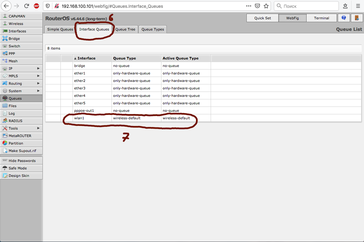
Task: Click the CAPsMAN antenna icon
Action: click(5, 16)
